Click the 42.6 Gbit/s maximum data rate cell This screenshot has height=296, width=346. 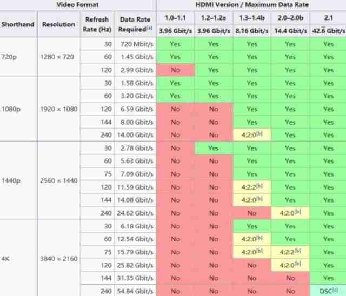[x=328, y=31]
